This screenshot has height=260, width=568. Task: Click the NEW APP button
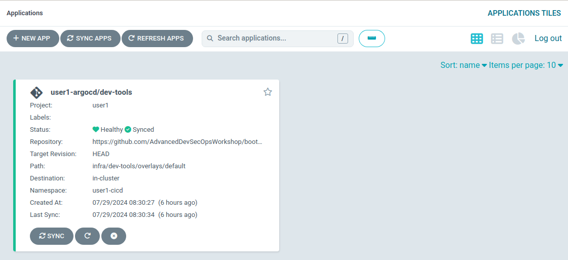(32, 39)
